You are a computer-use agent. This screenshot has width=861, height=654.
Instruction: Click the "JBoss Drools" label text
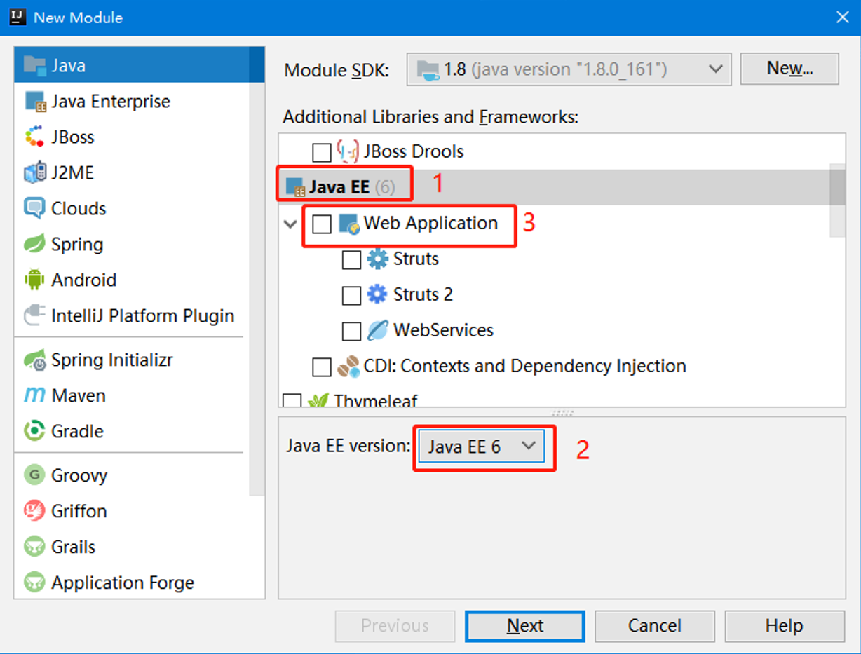coord(414,151)
